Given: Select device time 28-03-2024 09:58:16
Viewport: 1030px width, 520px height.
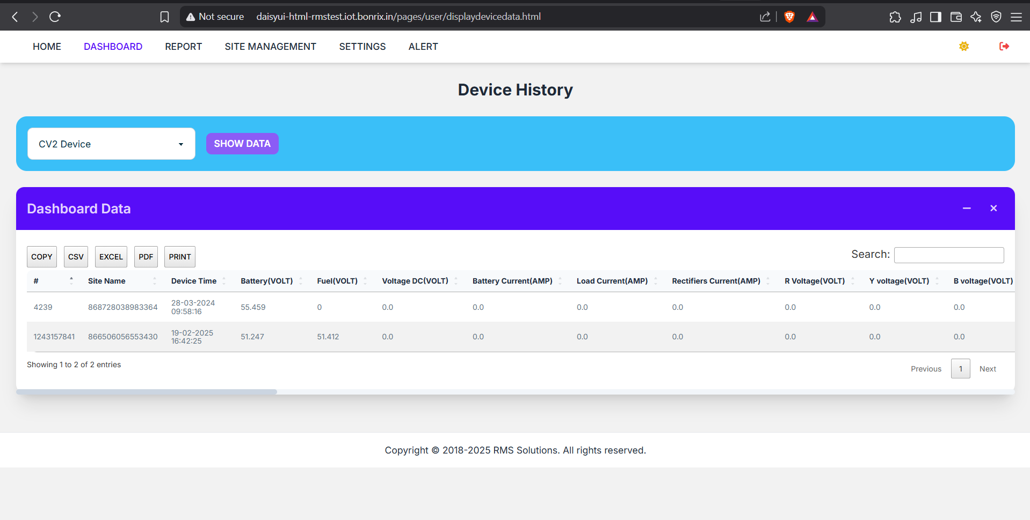Looking at the screenshot, I should [x=193, y=307].
